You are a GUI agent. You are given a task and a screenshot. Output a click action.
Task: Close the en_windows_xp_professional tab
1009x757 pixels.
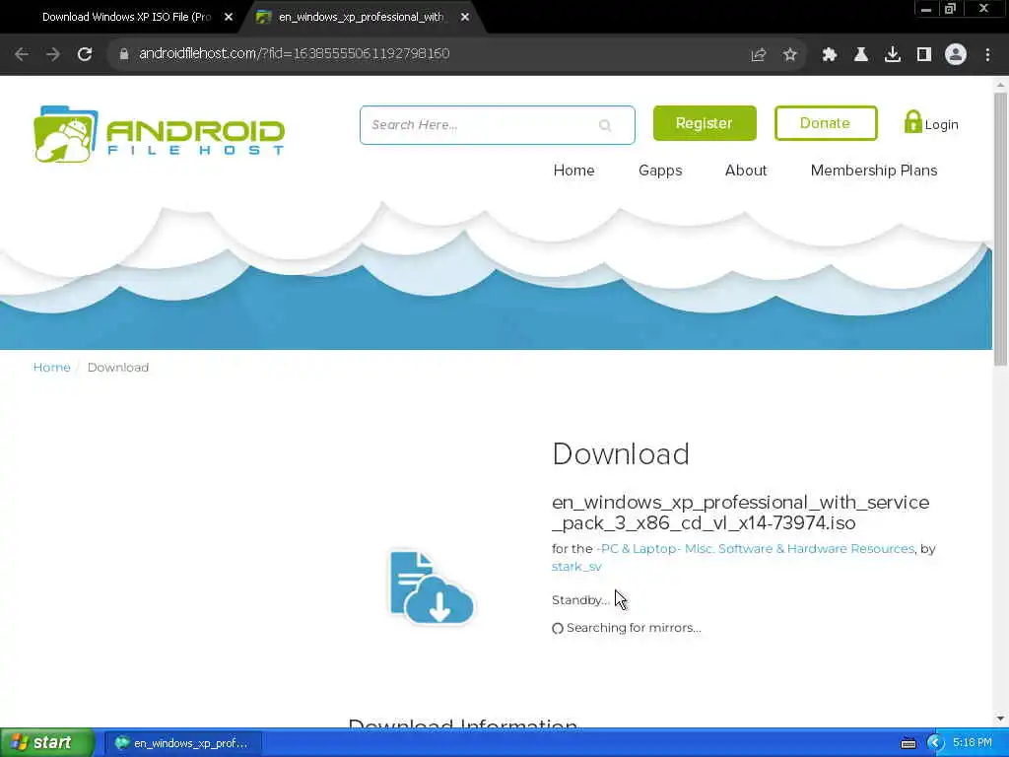click(x=465, y=18)
